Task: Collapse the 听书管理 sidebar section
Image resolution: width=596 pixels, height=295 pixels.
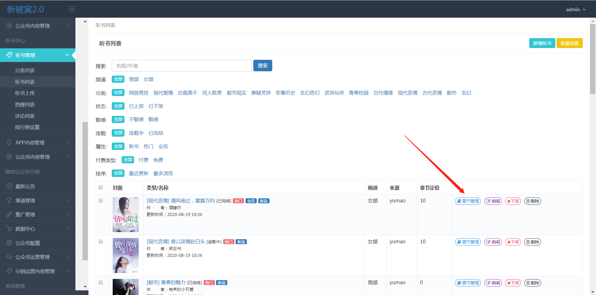Action: coord(67,55)
